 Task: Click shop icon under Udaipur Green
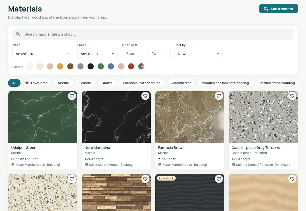point(13,165)
